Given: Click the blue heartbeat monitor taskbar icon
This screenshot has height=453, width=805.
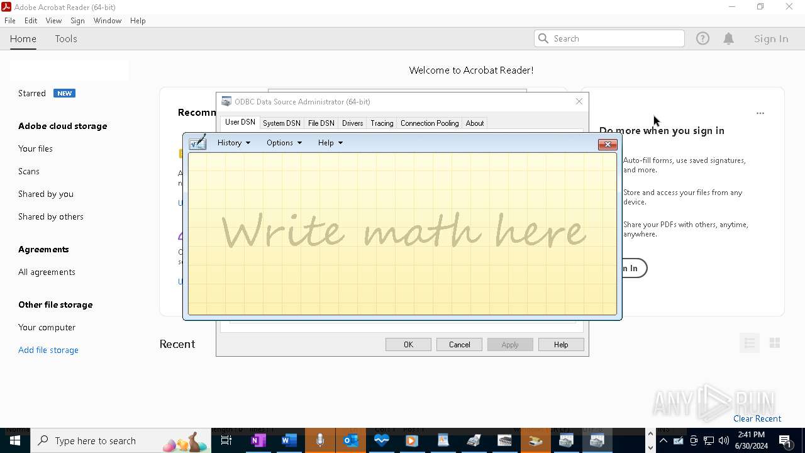Looking at the screenshot, I should click(381, 440).
